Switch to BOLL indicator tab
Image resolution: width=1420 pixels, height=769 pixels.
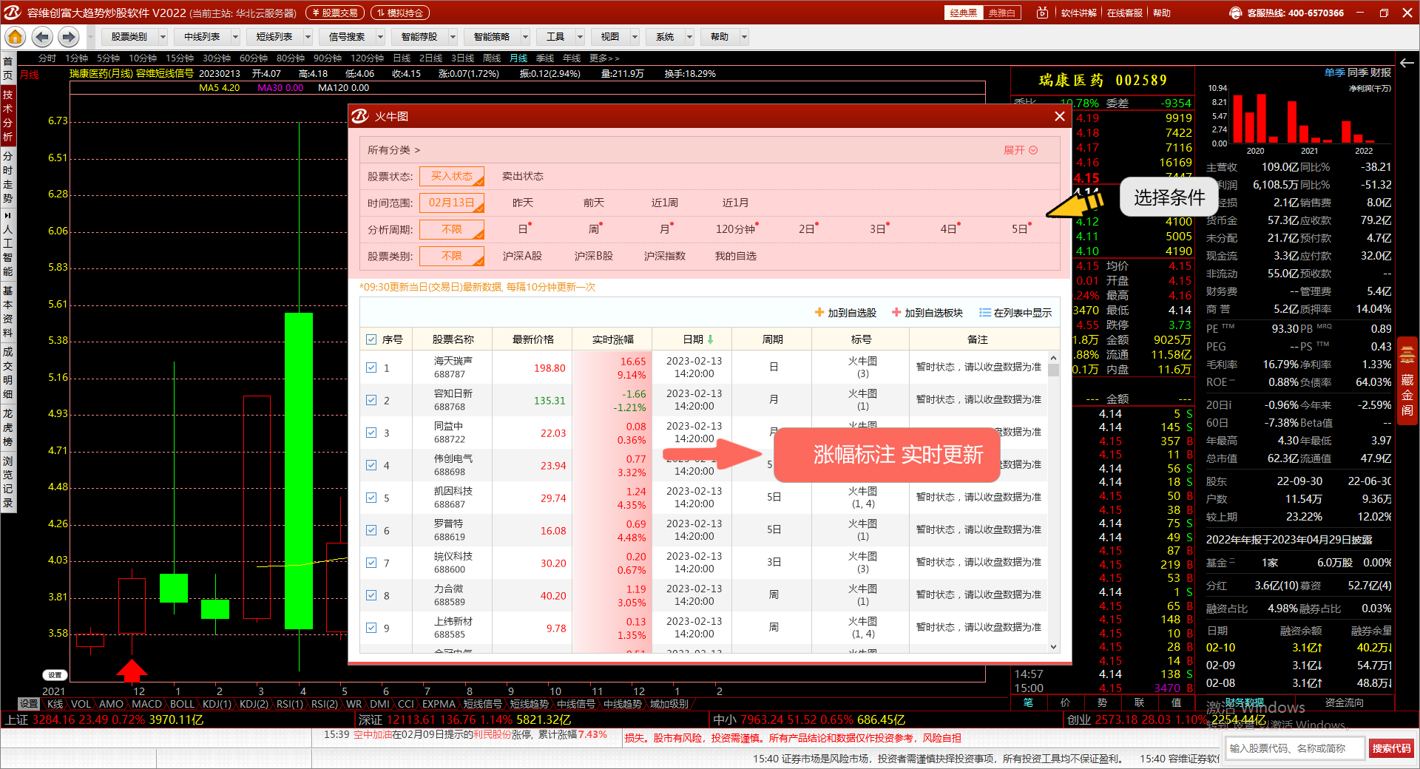pos(182,704)
